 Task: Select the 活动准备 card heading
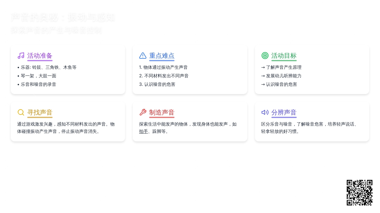coord(40,56)
